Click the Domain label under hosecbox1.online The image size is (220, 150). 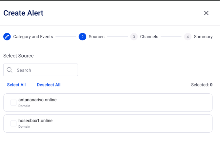24,127
